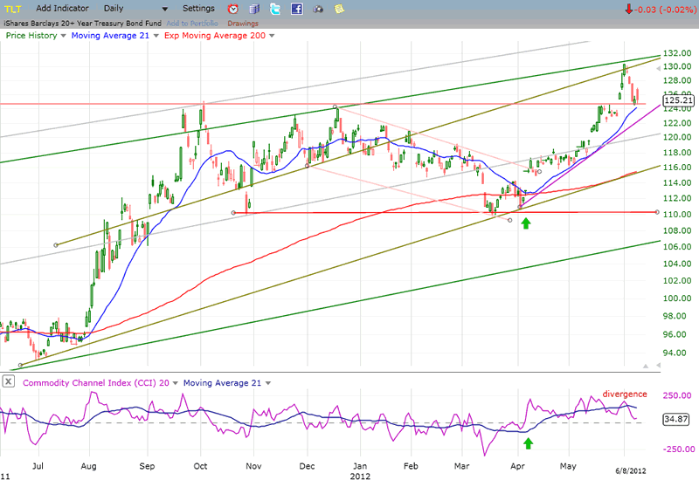The height and width of the screenshot is (480, 699).
Task: Share chart via Twitter icon
Action: (275, 9)
